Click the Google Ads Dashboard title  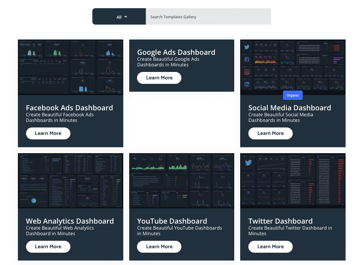(x=176, y=52)
